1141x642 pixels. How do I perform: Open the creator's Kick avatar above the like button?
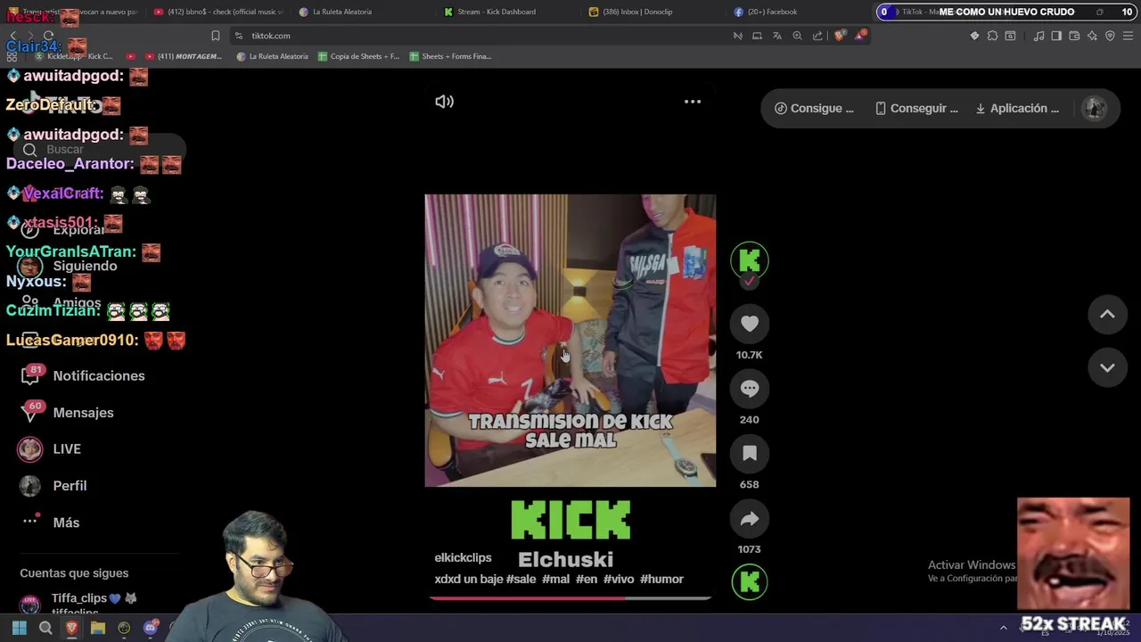coord(750,260)
